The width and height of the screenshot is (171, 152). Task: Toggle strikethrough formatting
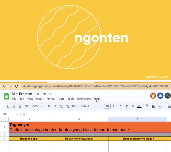[133, 106]
